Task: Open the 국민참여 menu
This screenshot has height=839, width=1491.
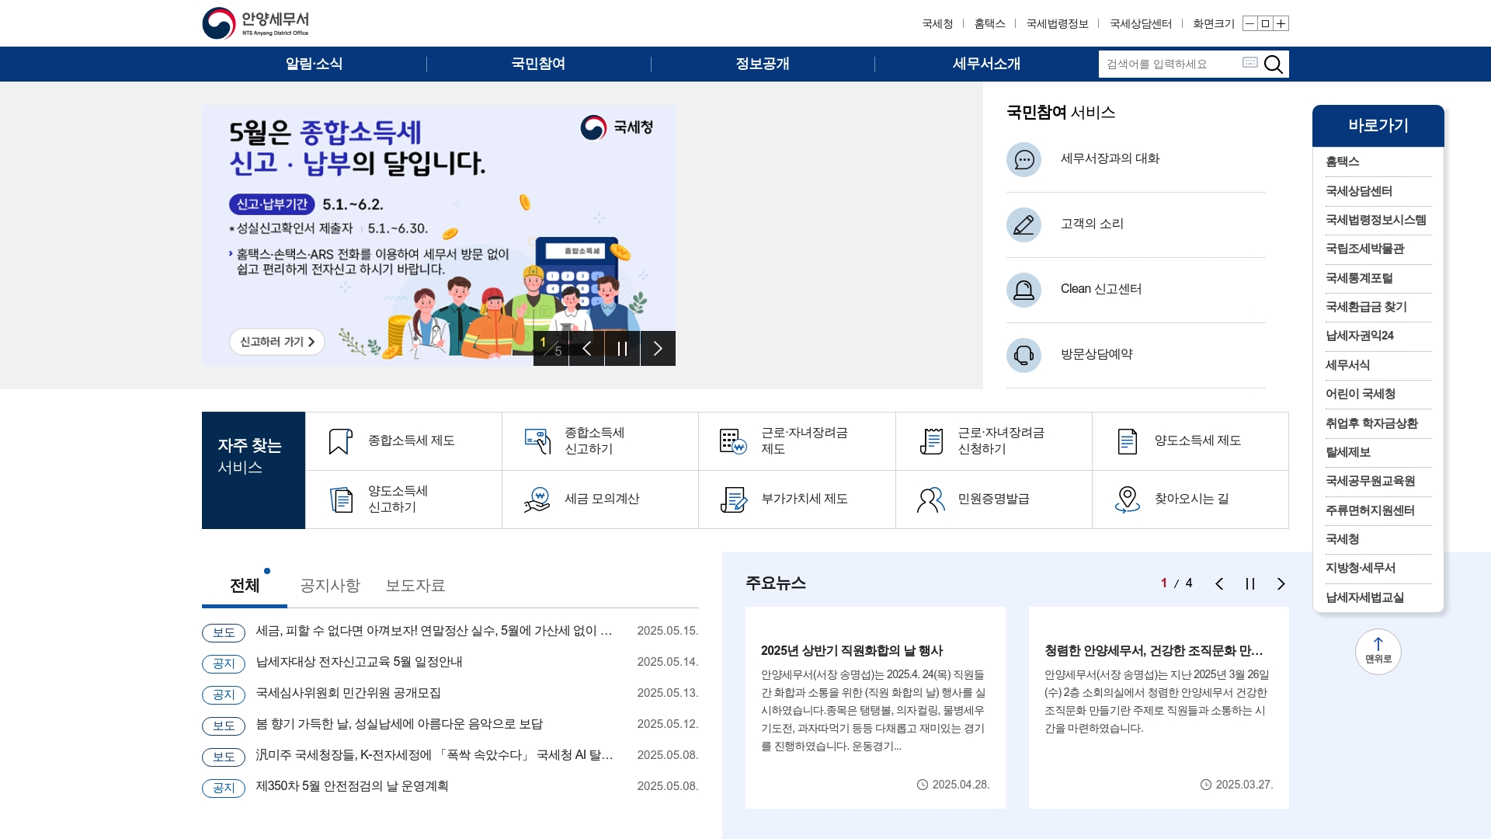Action: pyautogui.click(x=538, y=64)
